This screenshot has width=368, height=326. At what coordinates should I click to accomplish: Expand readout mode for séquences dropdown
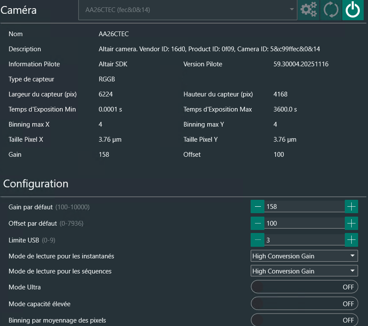click(x=304, y=271)
